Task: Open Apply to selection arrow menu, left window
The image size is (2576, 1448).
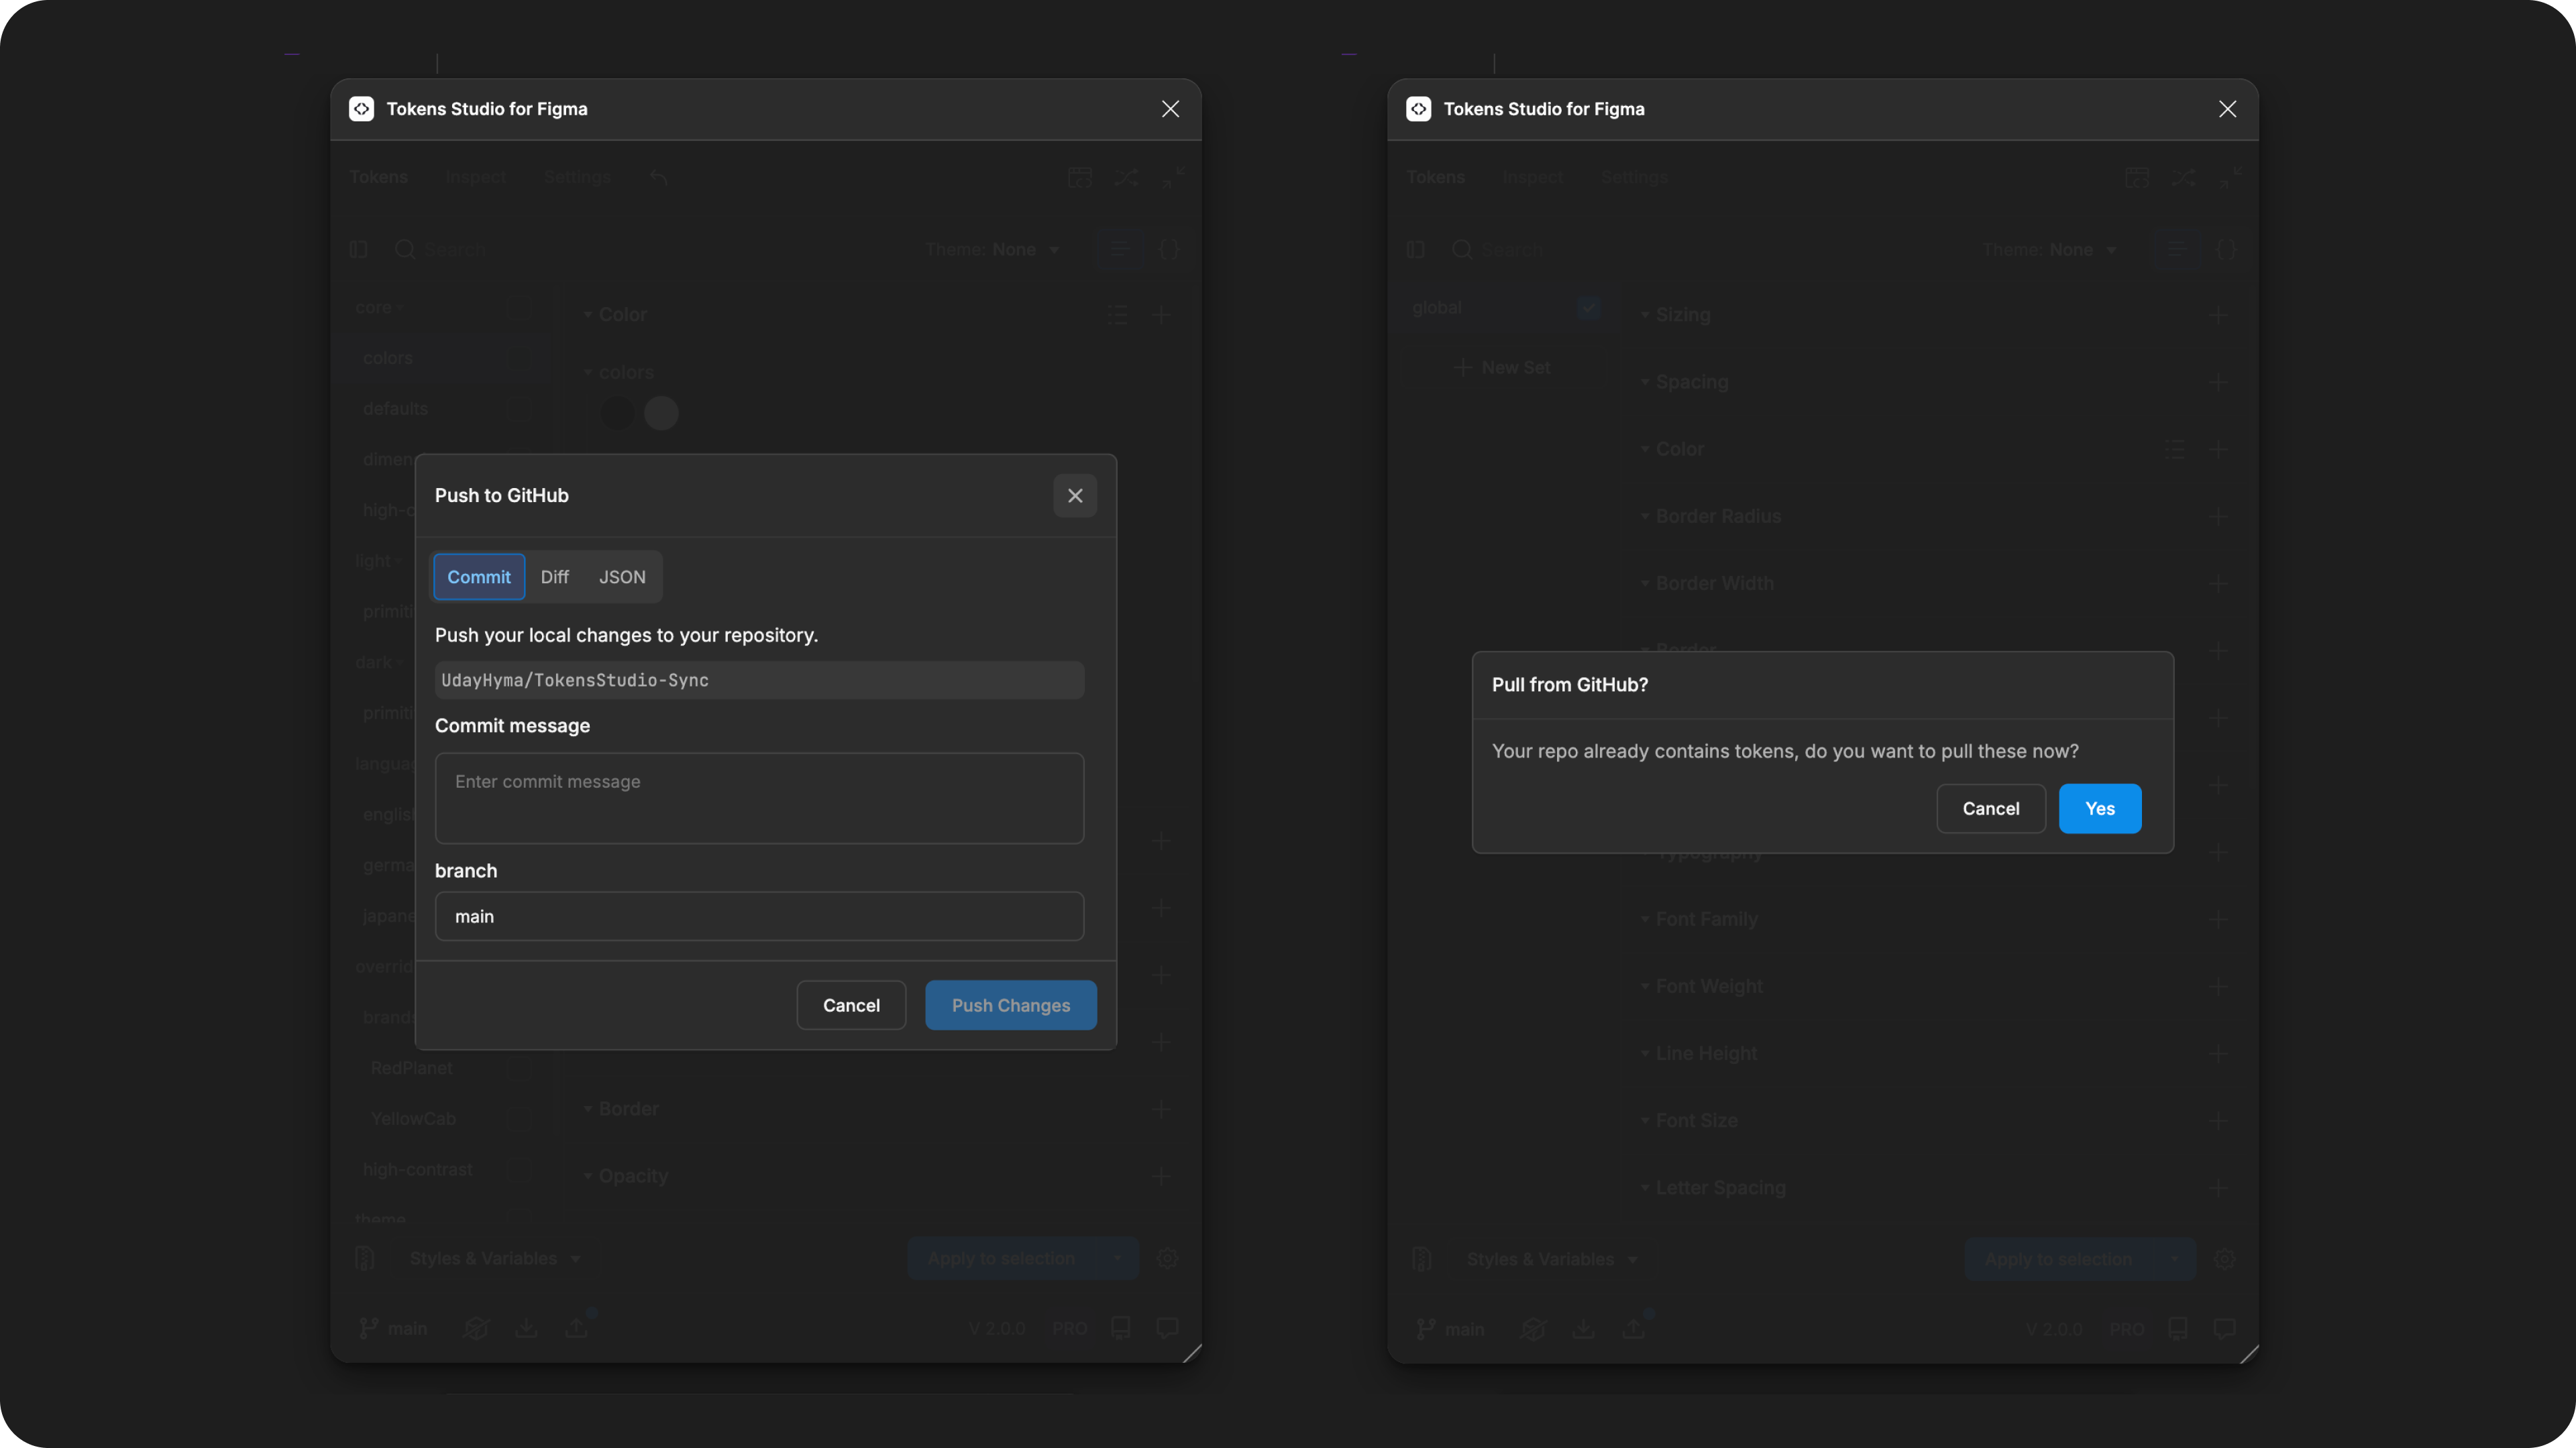Action: click(x=1117, y=1259)
